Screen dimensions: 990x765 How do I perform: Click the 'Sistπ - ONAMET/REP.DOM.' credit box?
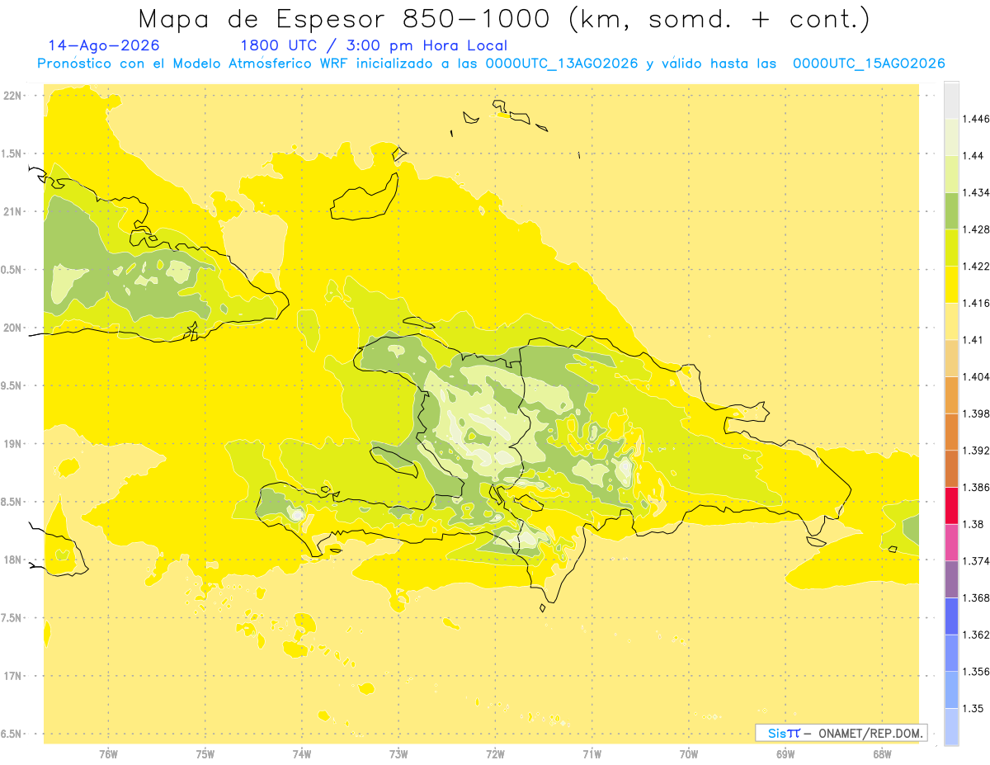coord(841,733)
